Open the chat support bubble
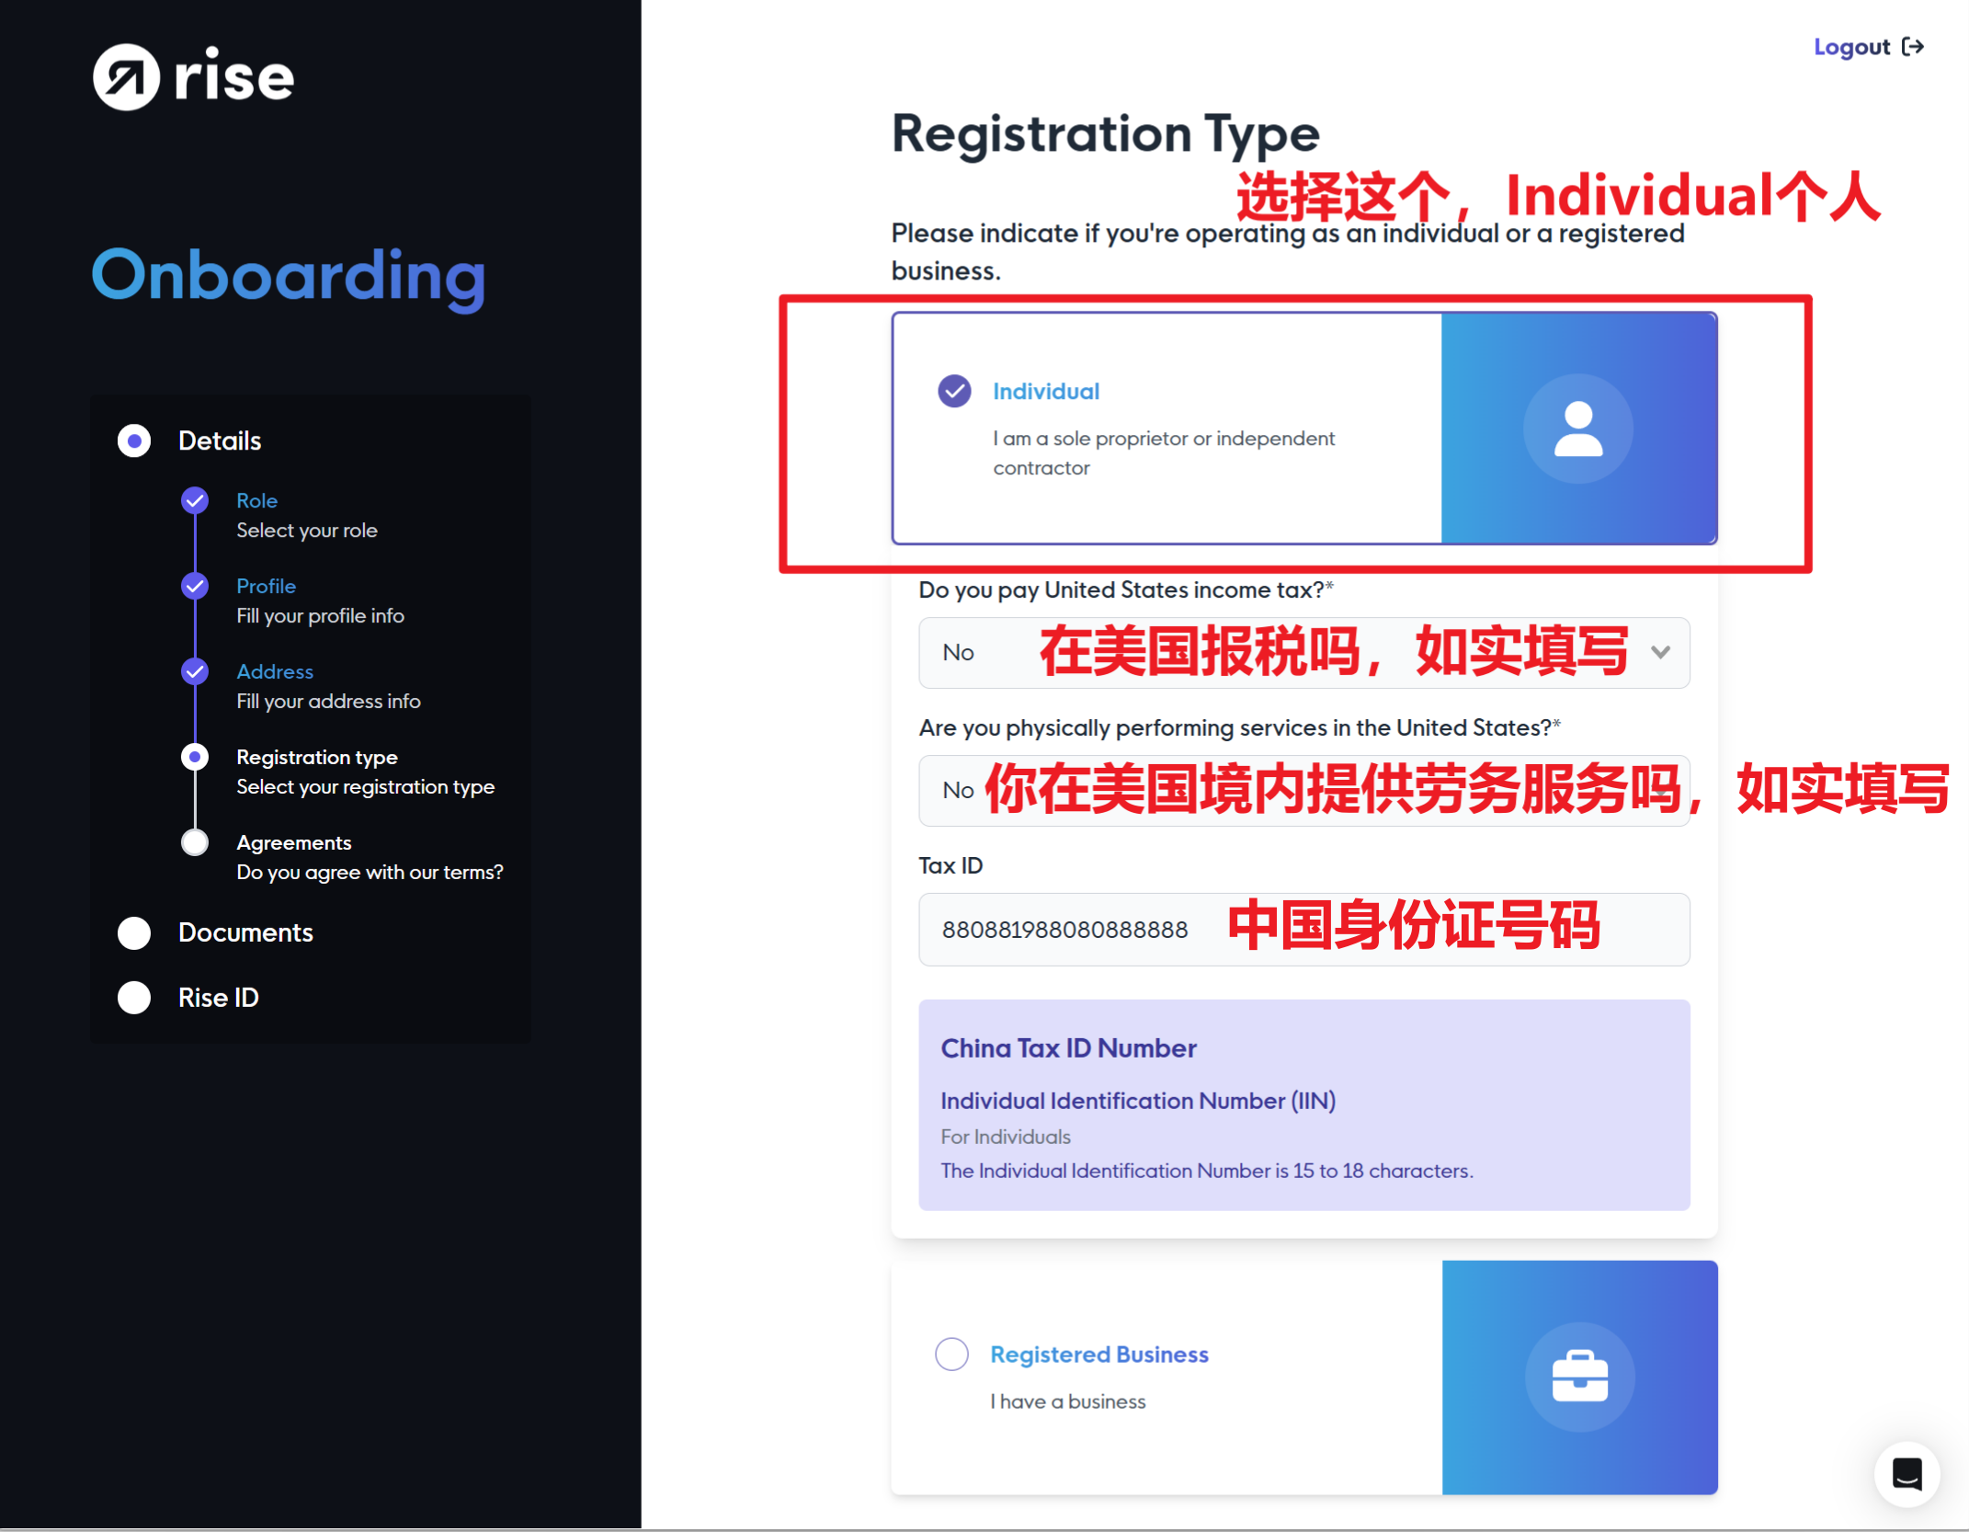The height and width of the screenshot is (1532, 1969). coord(1907,1474)
